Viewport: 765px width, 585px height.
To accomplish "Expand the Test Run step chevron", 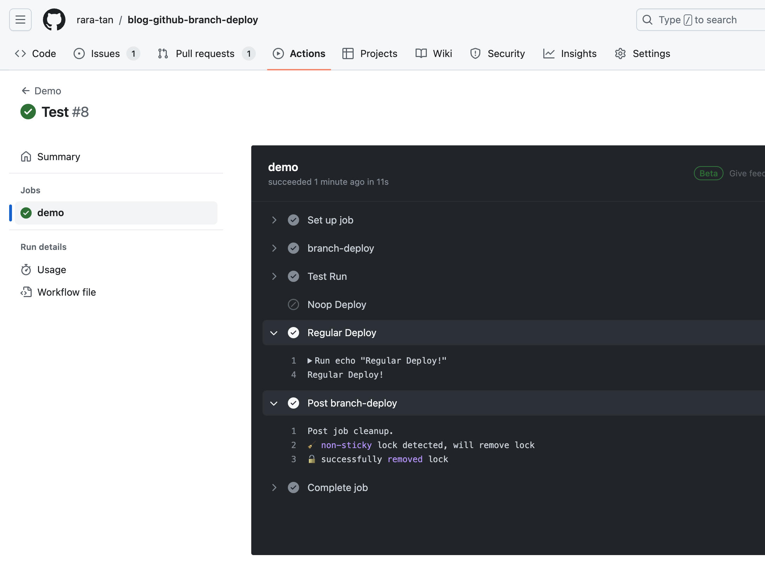I will 274,276.
